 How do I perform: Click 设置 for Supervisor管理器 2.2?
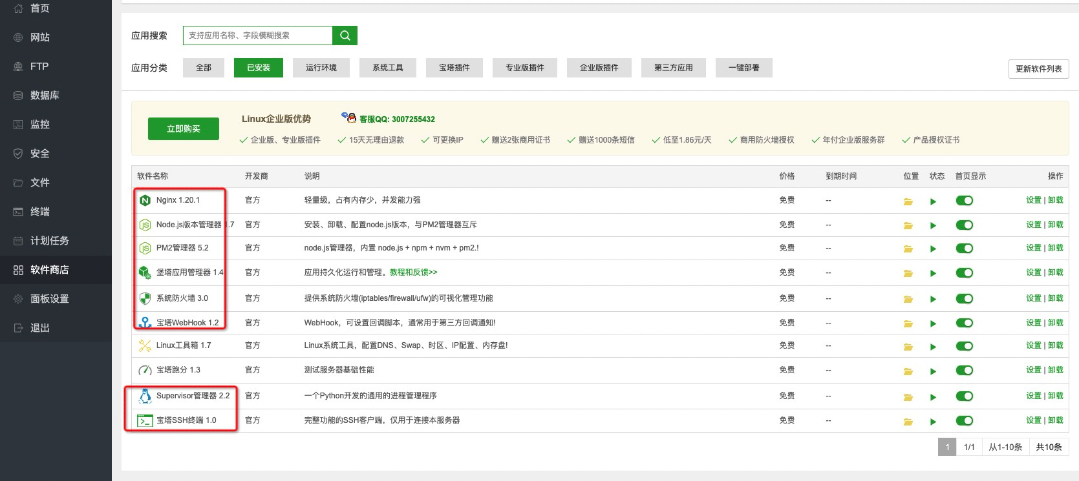1034,396
